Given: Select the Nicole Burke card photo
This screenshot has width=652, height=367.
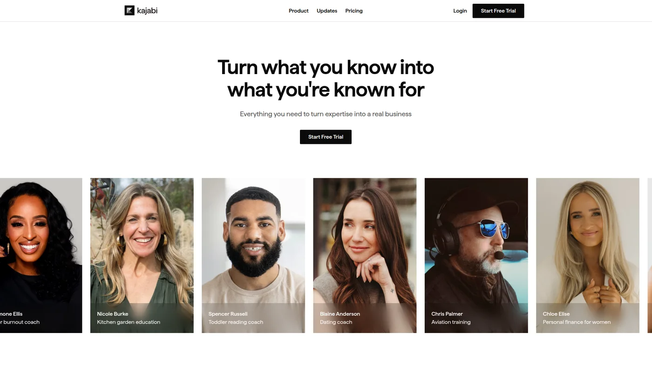Looking at the screenshot, I should pyautogui.click(x=142, y=255).
